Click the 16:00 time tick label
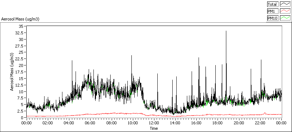This screenshot has width=292, height=132. tap(197, 123)
